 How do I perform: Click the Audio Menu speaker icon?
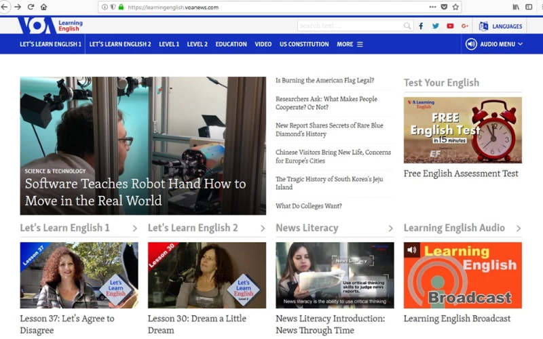[x=471, y=44]
